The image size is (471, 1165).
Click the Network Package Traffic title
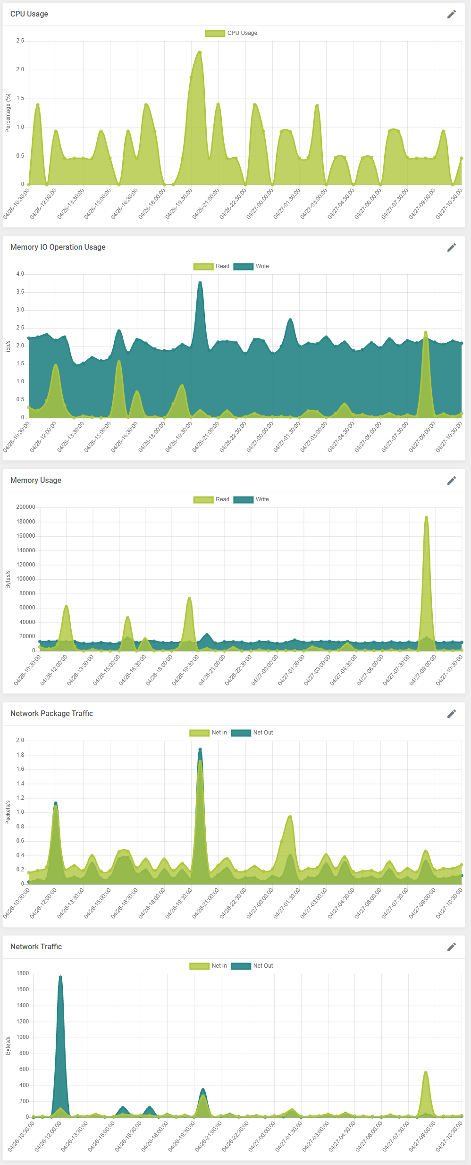pyautogui.click(x=52, y=714)
